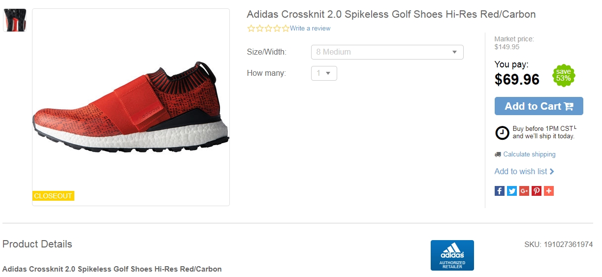
Task: Click the shipping truck icon
Action: [x=498, y=154]
